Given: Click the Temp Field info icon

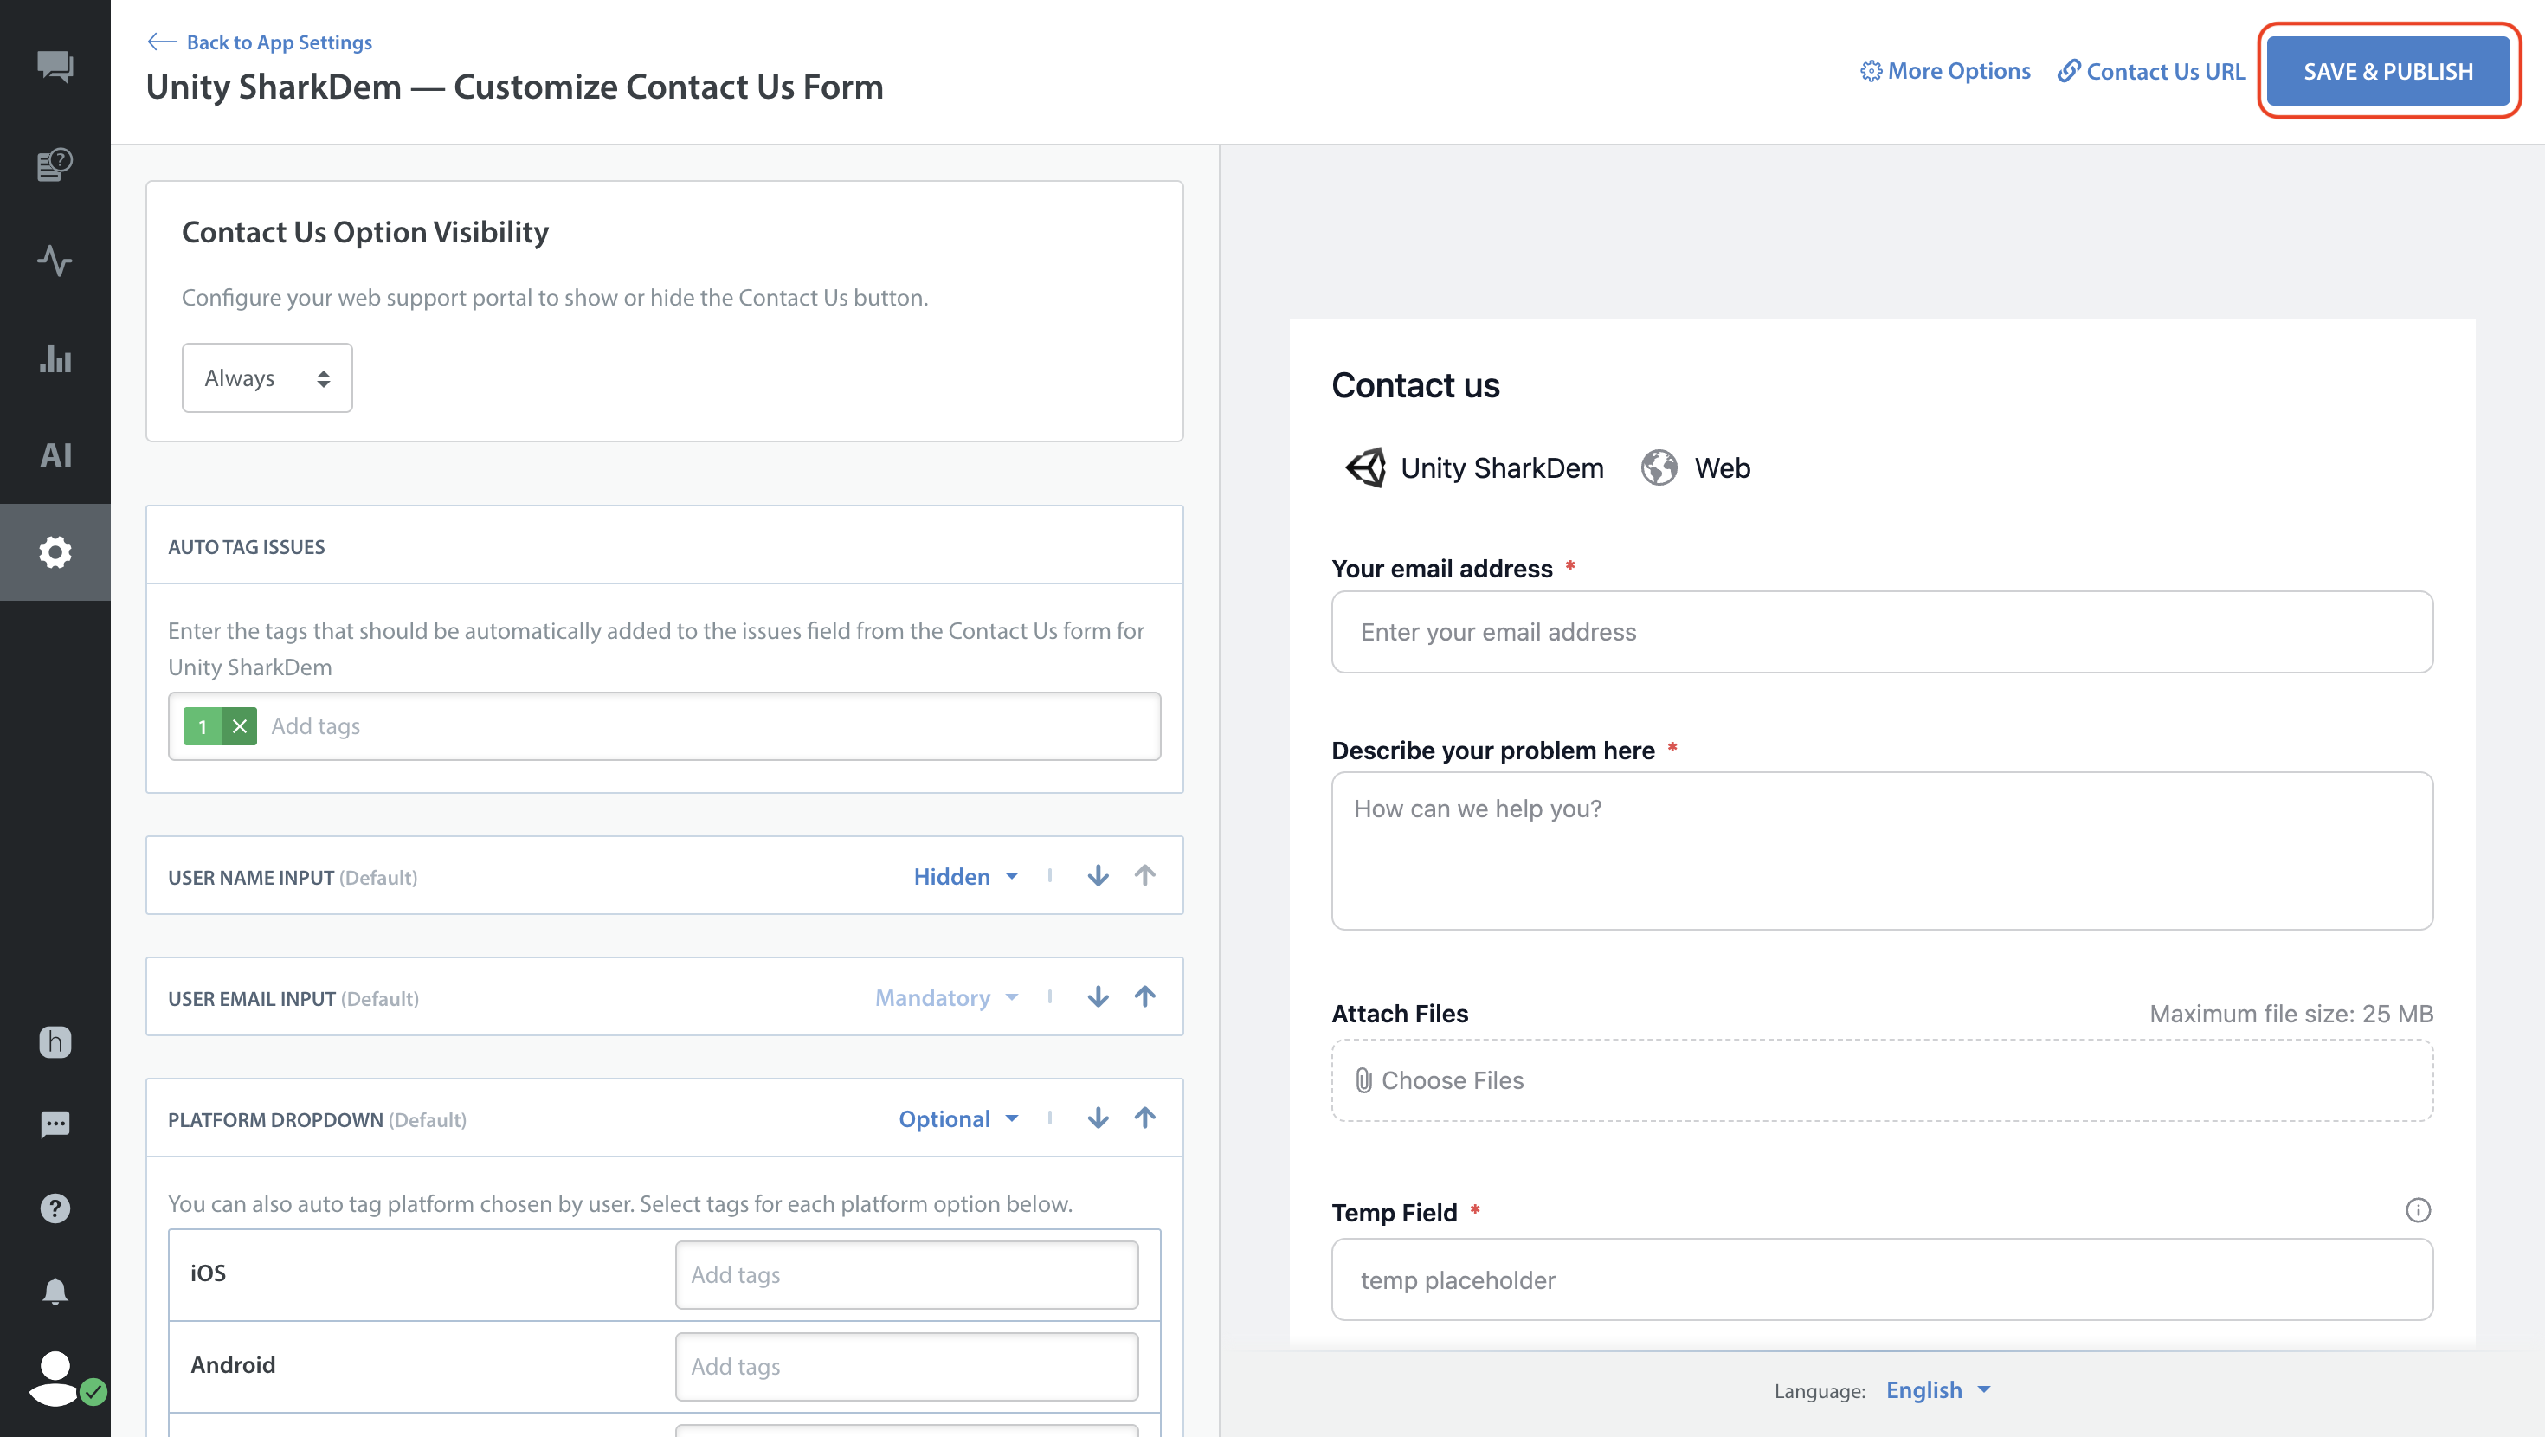Looking at the screenshot, I should [2417, 1211].
